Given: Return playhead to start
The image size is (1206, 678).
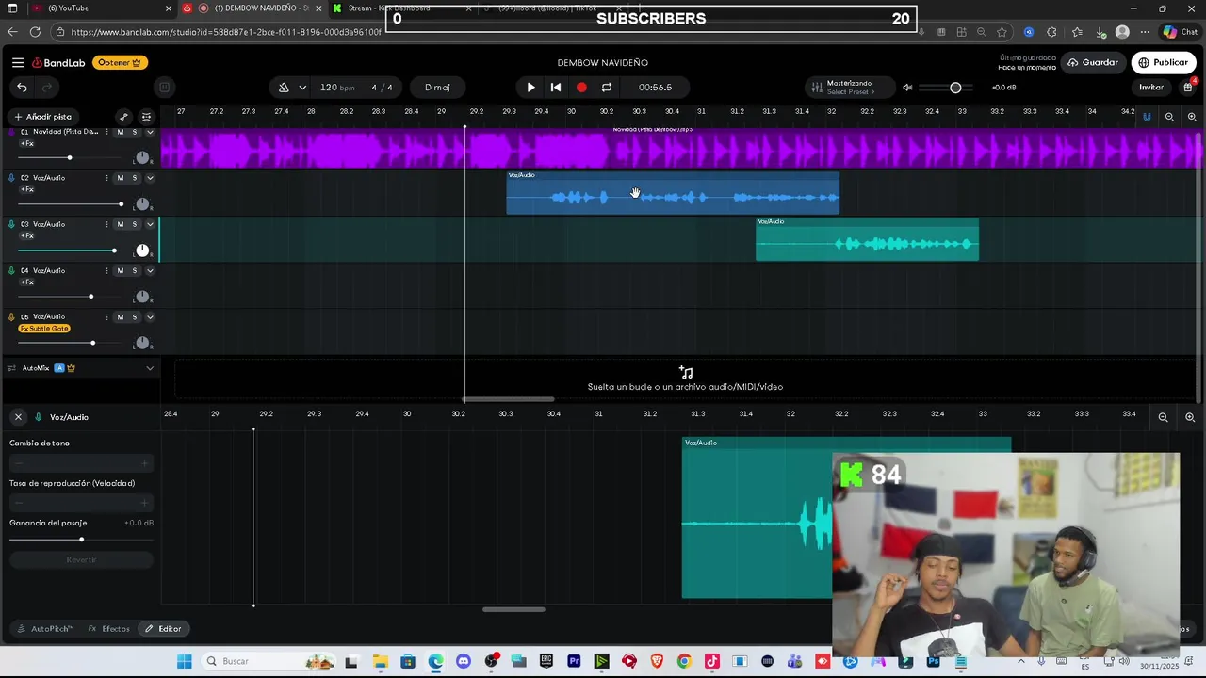Looking at the screenshot, I should [556, 88].
